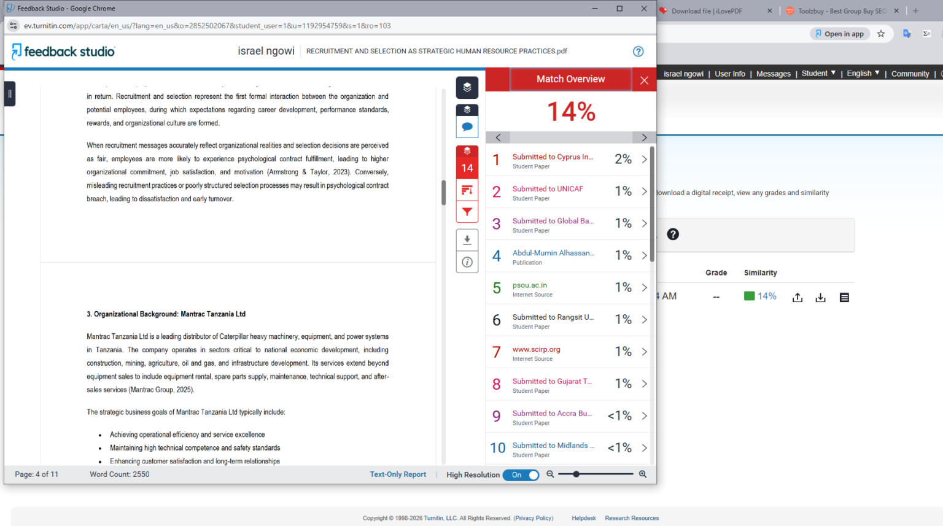
Task: Click the feedback studio logo
Action: click(x=63, y=52)
